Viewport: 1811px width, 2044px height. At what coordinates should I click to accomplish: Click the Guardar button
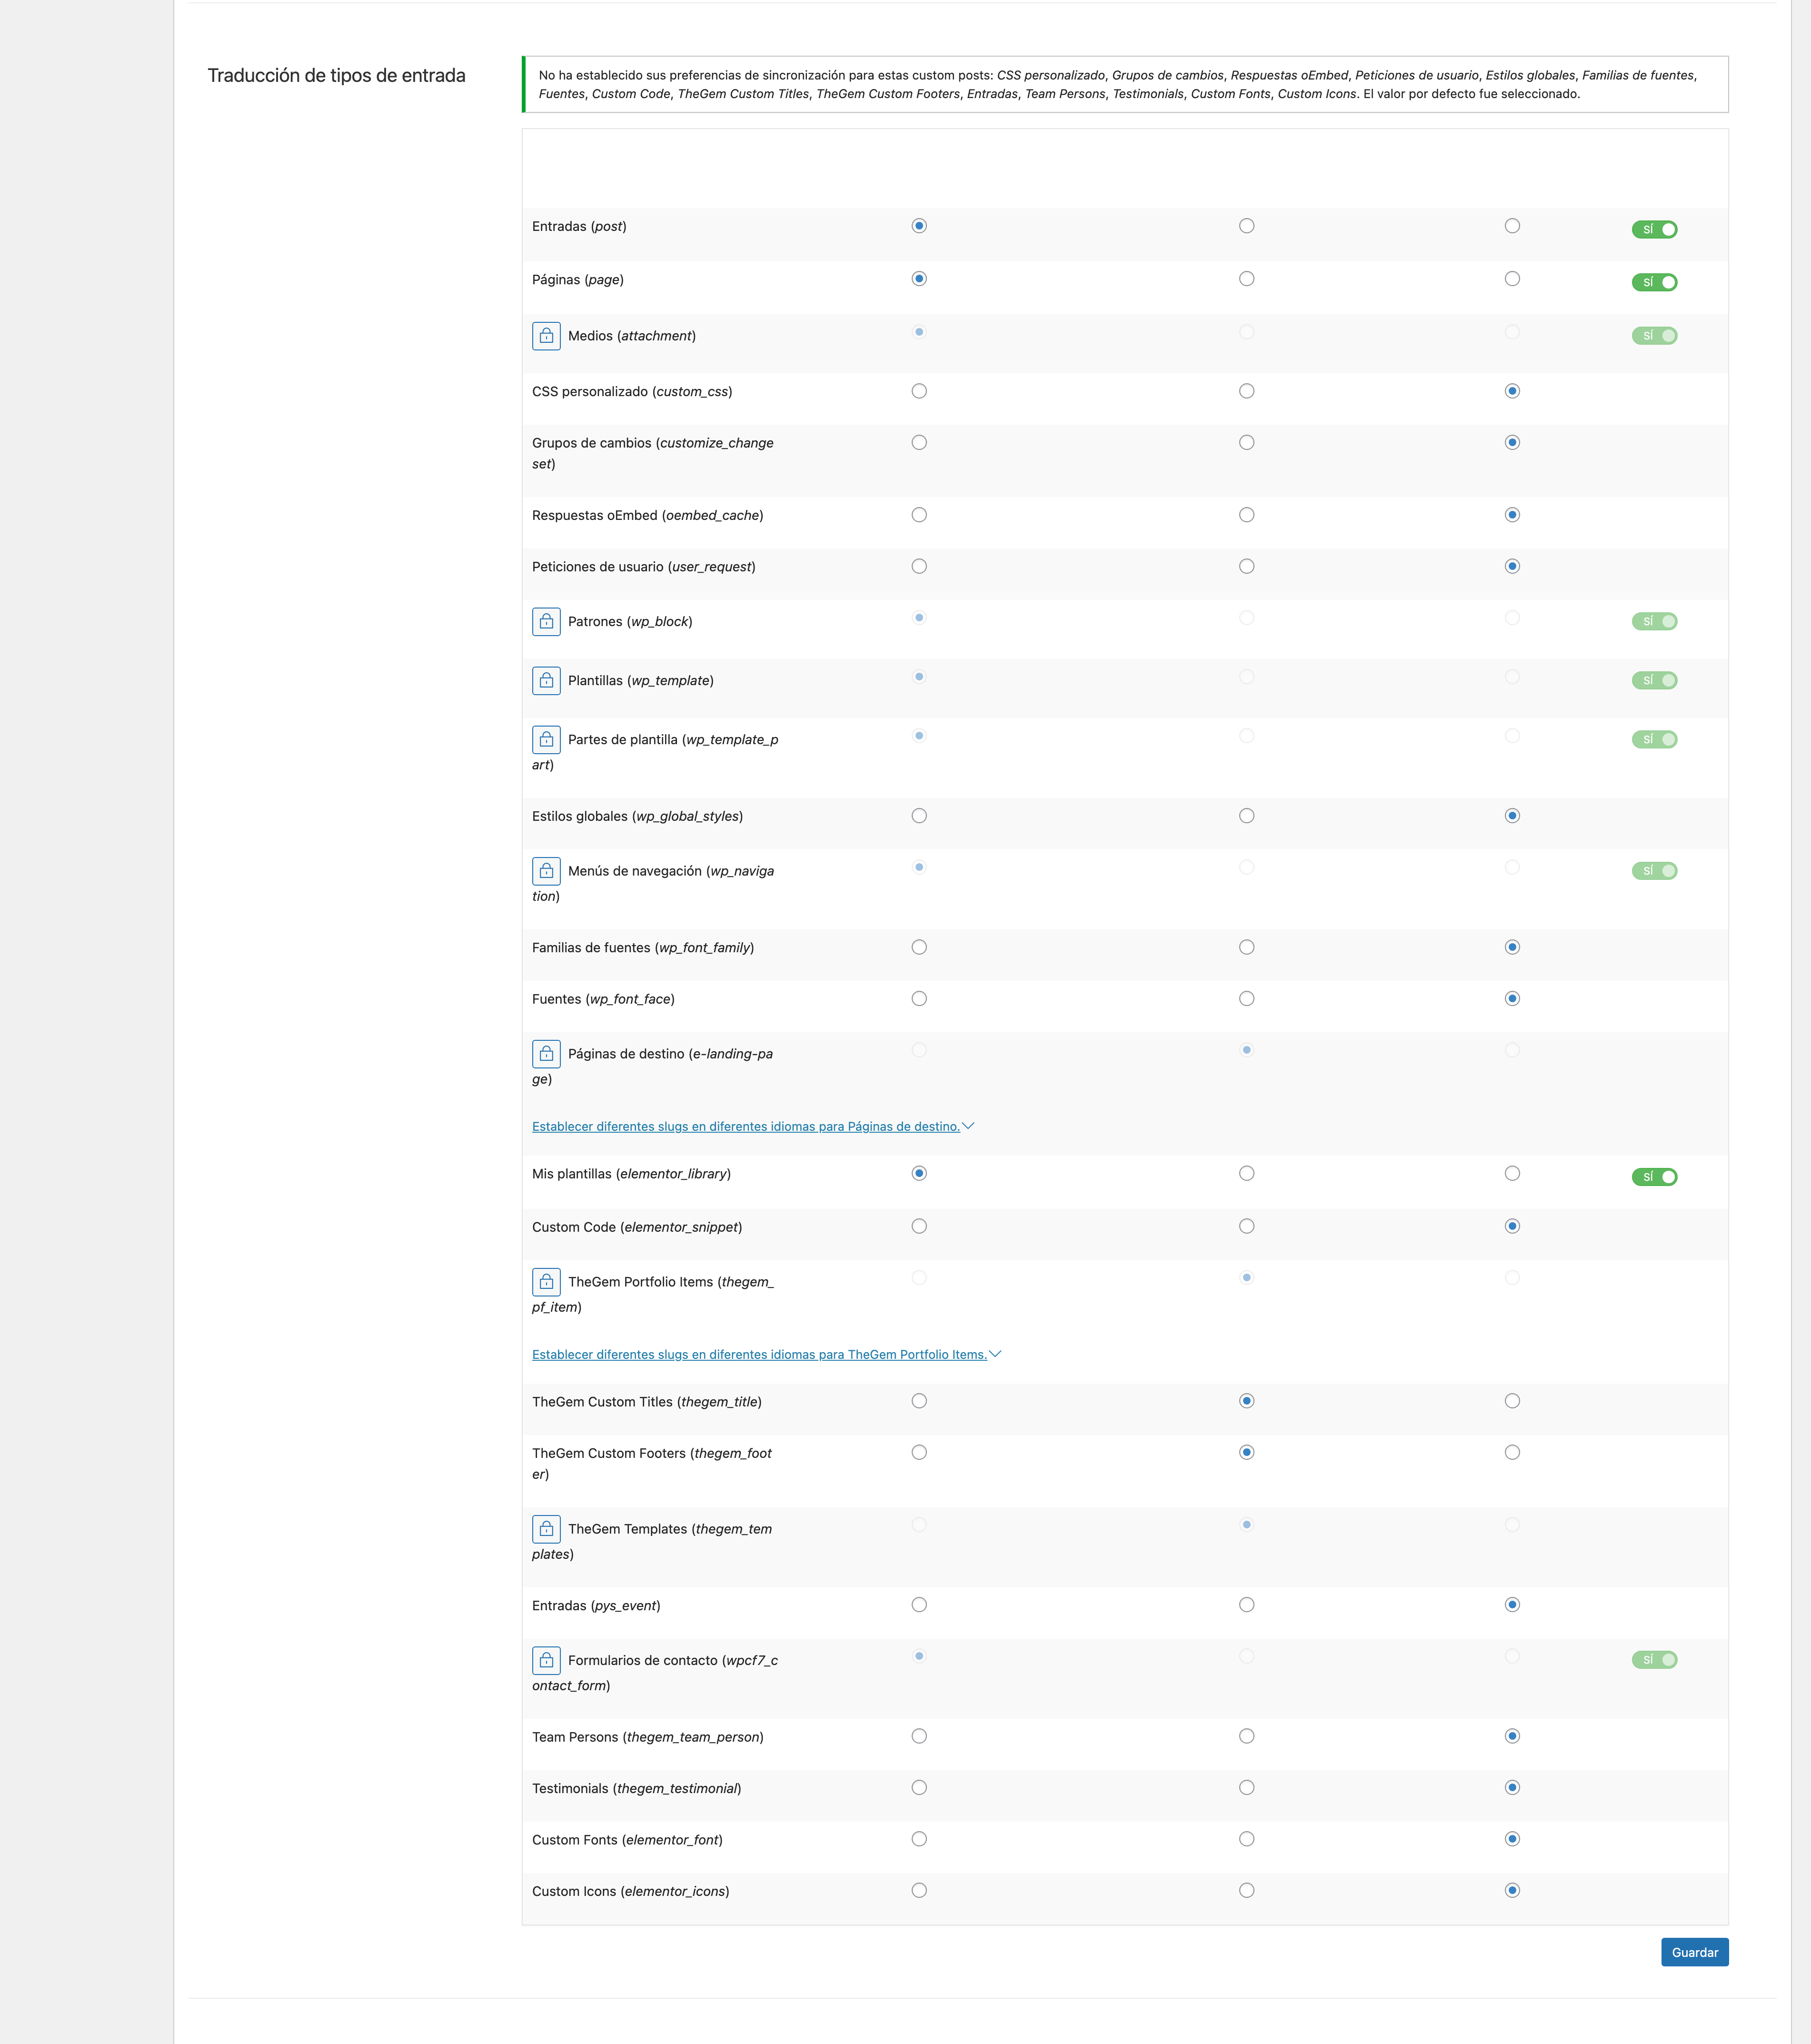(1694, 1952)
